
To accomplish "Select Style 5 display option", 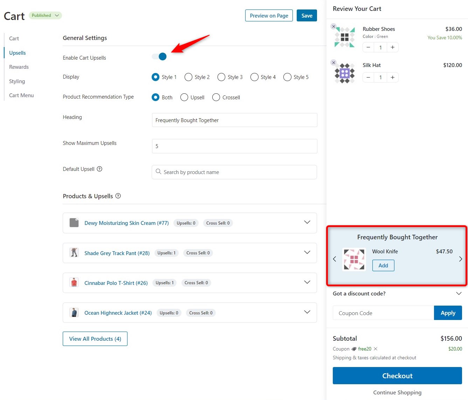I will pyautogui.click(x=287, y=77).
